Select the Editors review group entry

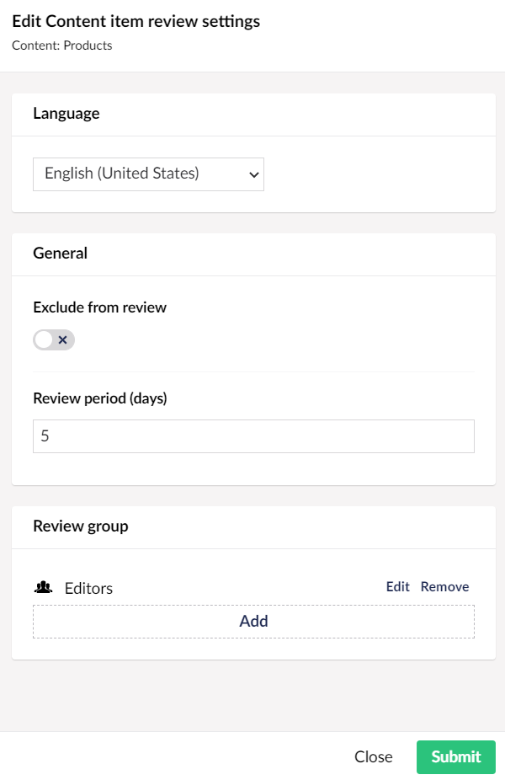coord(89,588)
